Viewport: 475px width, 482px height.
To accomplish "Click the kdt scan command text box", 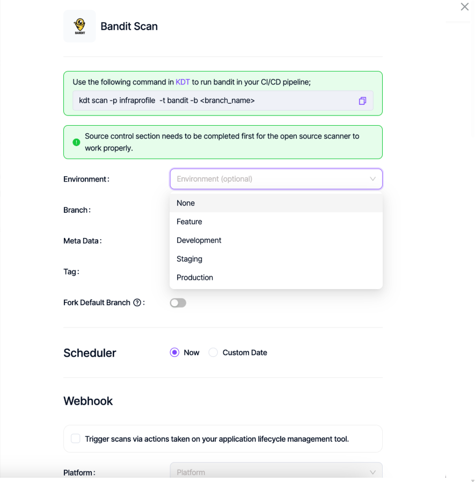I will tap(215, 100).
